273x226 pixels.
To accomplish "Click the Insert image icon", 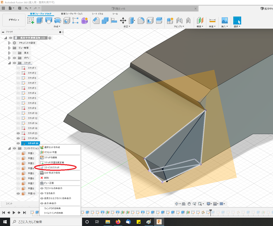I will click(x=225, y=21).
